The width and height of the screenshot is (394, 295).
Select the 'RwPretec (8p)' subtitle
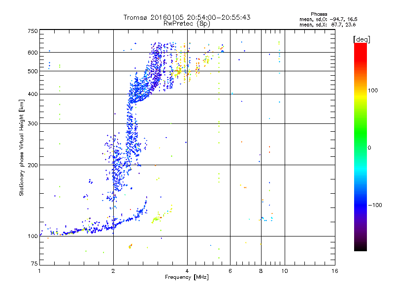pos(187,24)
